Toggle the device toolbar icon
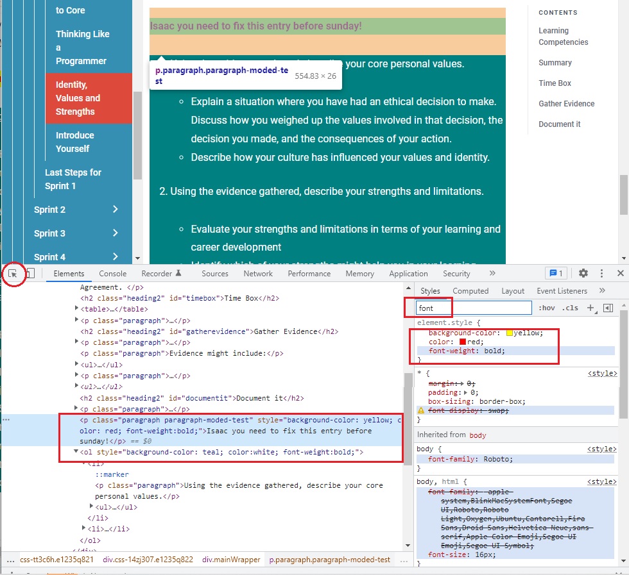 pyautogui.click(x=30, y=274)
